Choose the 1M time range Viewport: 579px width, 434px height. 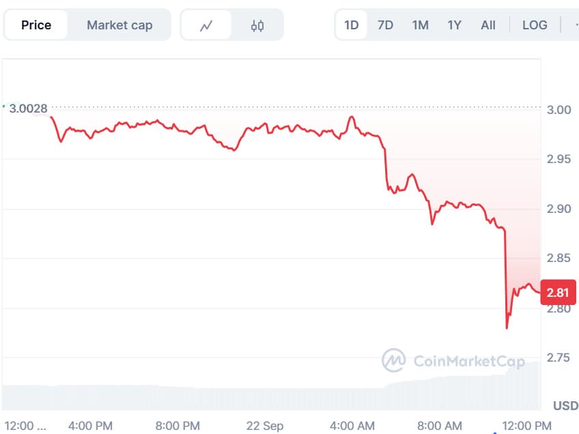click(420, 25)
